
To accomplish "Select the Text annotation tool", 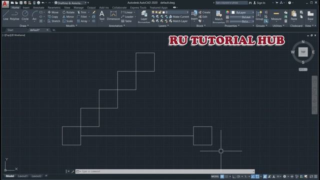I will [102, 15].
